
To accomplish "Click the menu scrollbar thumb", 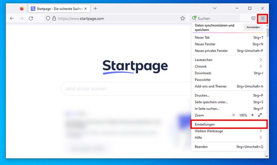I will pyautogui.click(x=268, y=32).
